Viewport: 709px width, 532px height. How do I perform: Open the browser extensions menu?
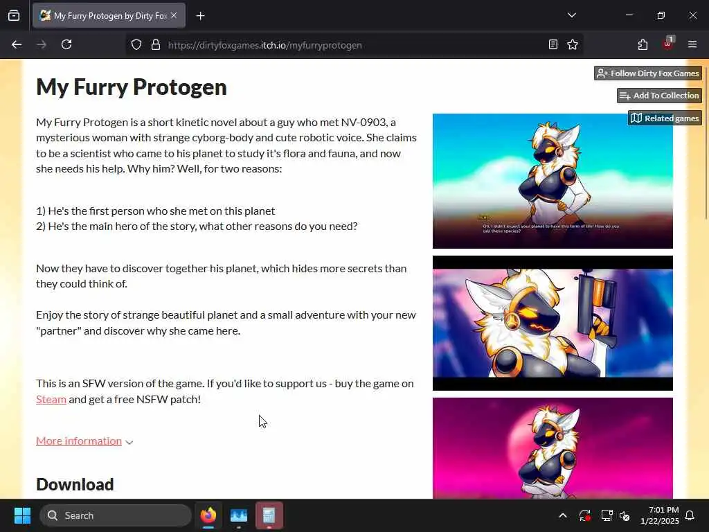[x=643, y=44]
